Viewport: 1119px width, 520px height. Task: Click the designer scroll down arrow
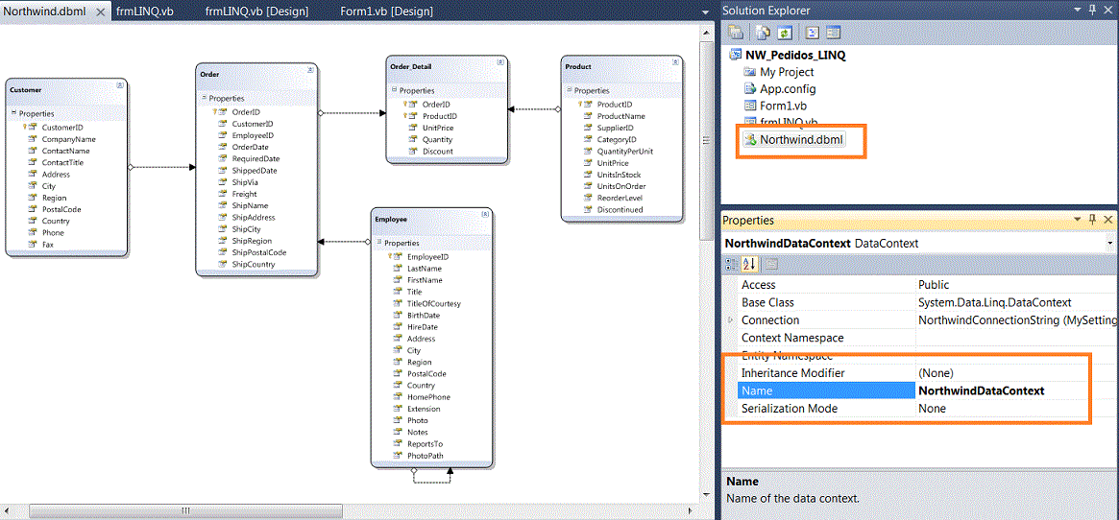click(707, 495)
